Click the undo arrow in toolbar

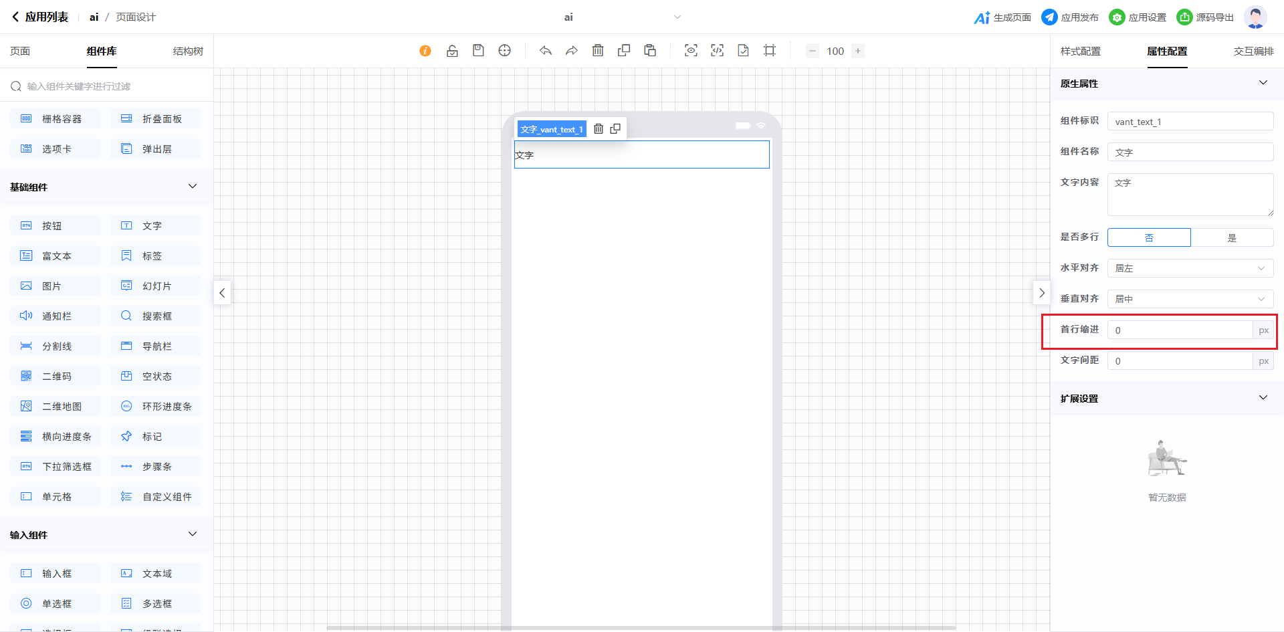tap(546, 51)
